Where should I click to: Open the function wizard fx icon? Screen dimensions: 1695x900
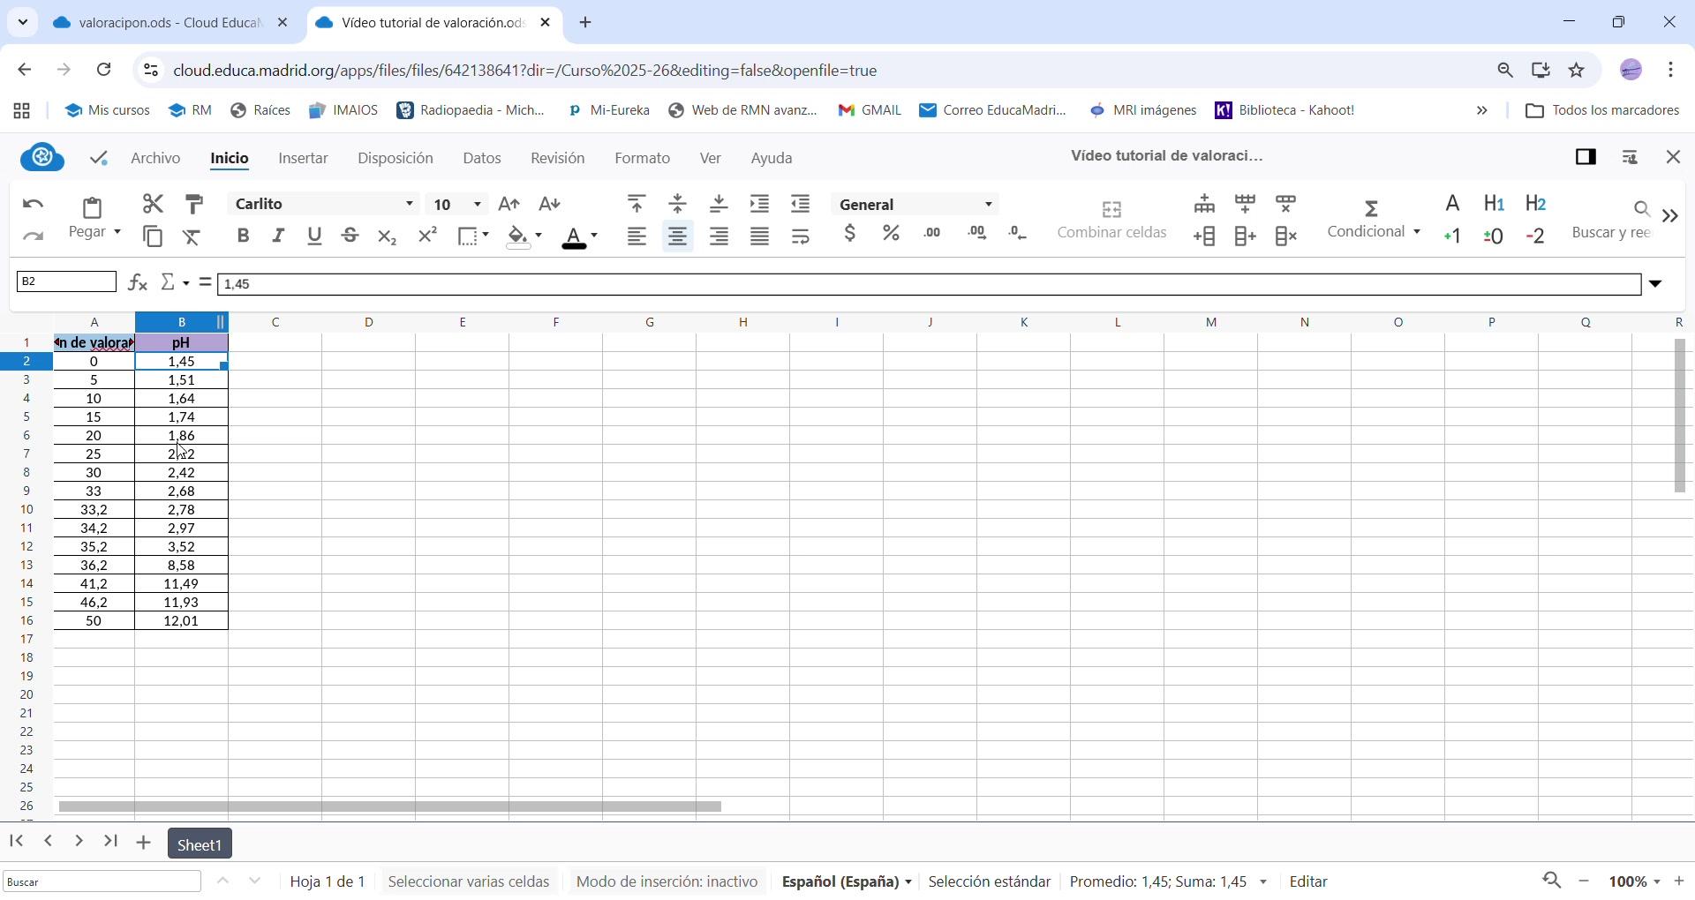[x=138, y=283]
